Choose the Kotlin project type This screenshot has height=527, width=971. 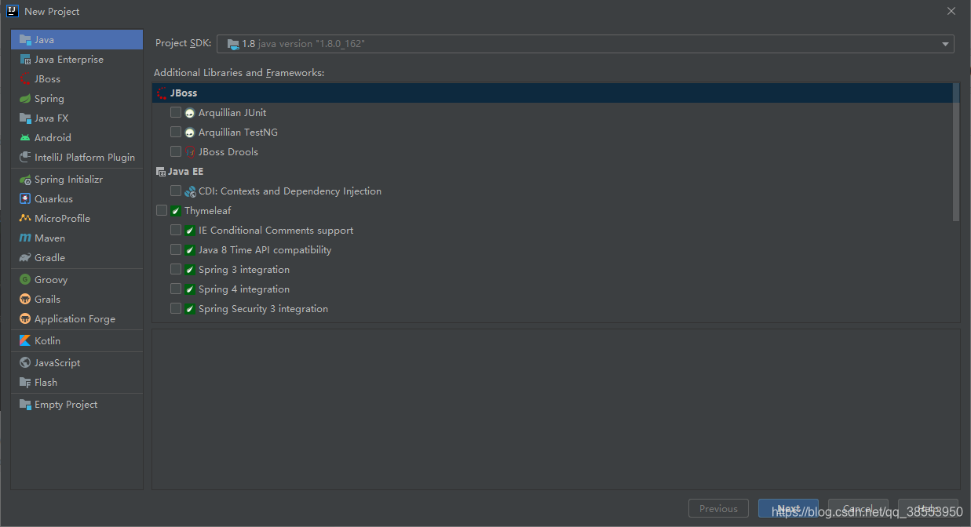click(x=77, y=341)
